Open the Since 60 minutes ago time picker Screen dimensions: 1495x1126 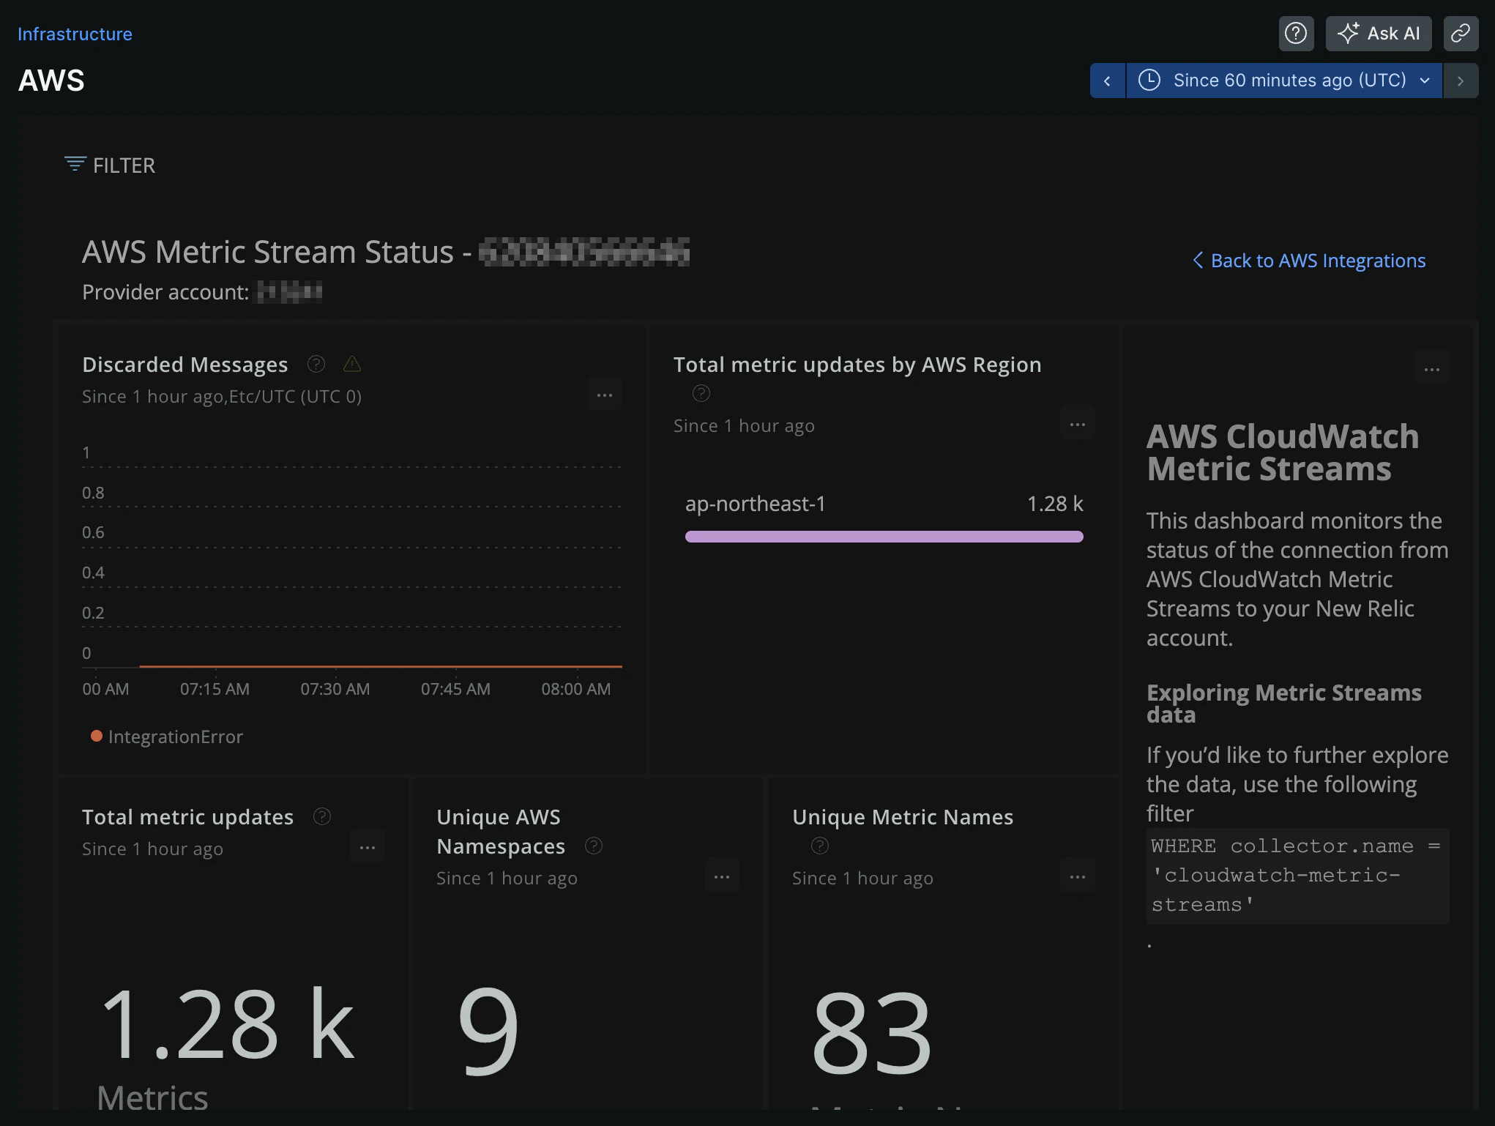pos(1284,81)
